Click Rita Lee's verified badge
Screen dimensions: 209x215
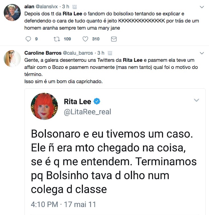[97, 101]
